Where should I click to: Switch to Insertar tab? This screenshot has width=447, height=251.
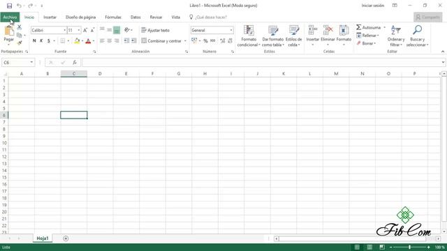point(50,17)
